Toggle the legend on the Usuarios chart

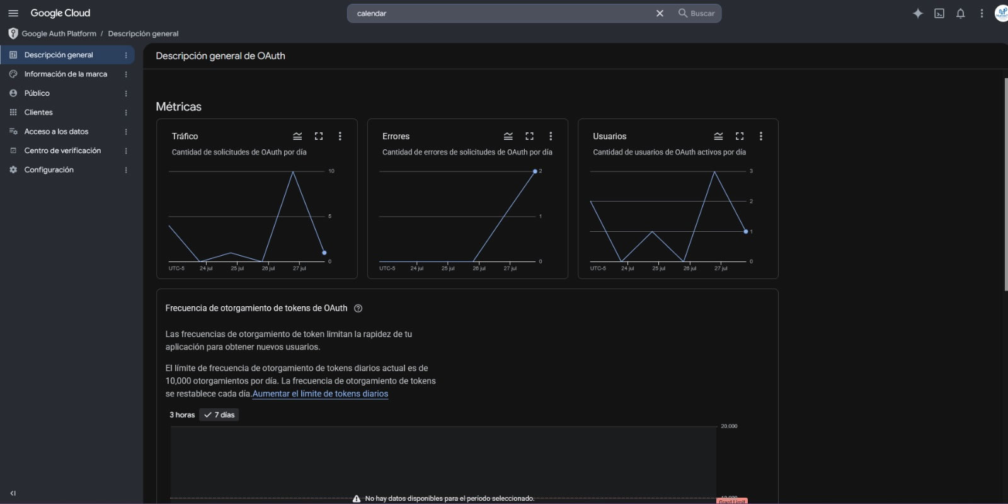click(x=718, y=136)
